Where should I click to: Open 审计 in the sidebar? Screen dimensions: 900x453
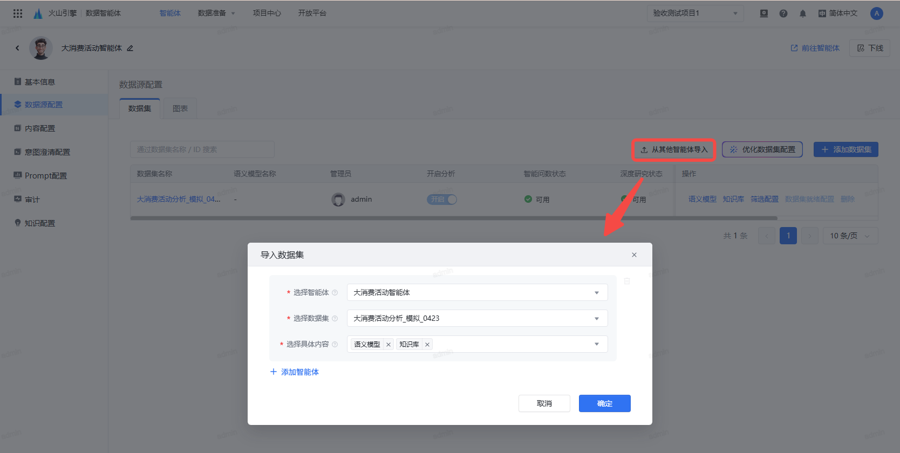click(54, 200)
